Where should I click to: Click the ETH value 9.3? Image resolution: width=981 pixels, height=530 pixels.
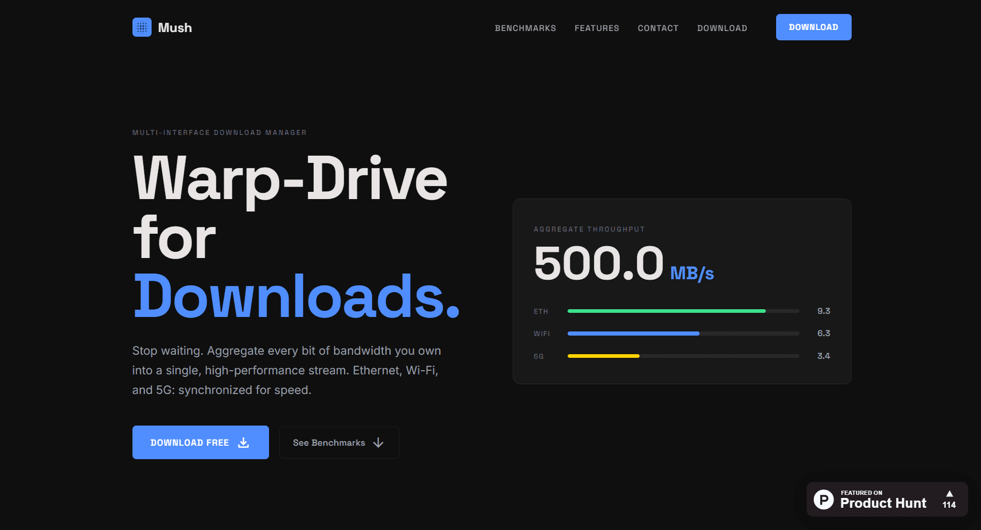823,311
